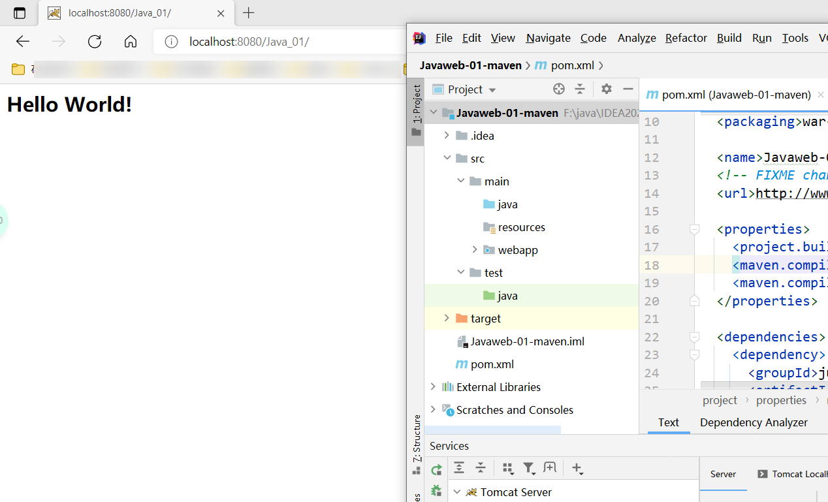This screenshot has height=502, width=828.
Task: Click the Add Service plus icon
Action: pos(577,468)
